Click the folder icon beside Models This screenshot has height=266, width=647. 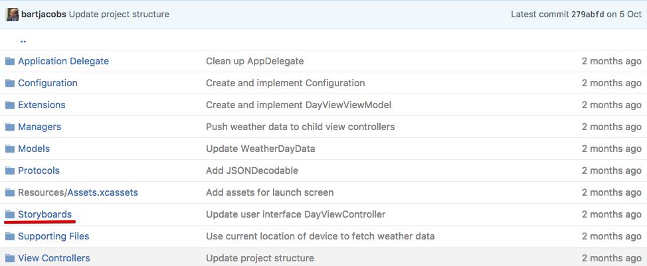pos(10,149)
